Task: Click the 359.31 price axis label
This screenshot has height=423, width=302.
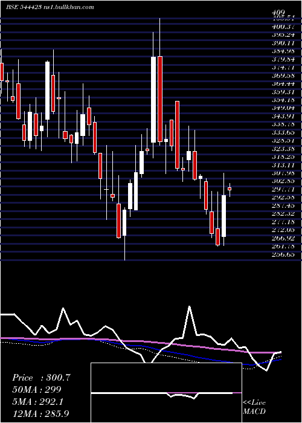Action: [x=283, y=92]
